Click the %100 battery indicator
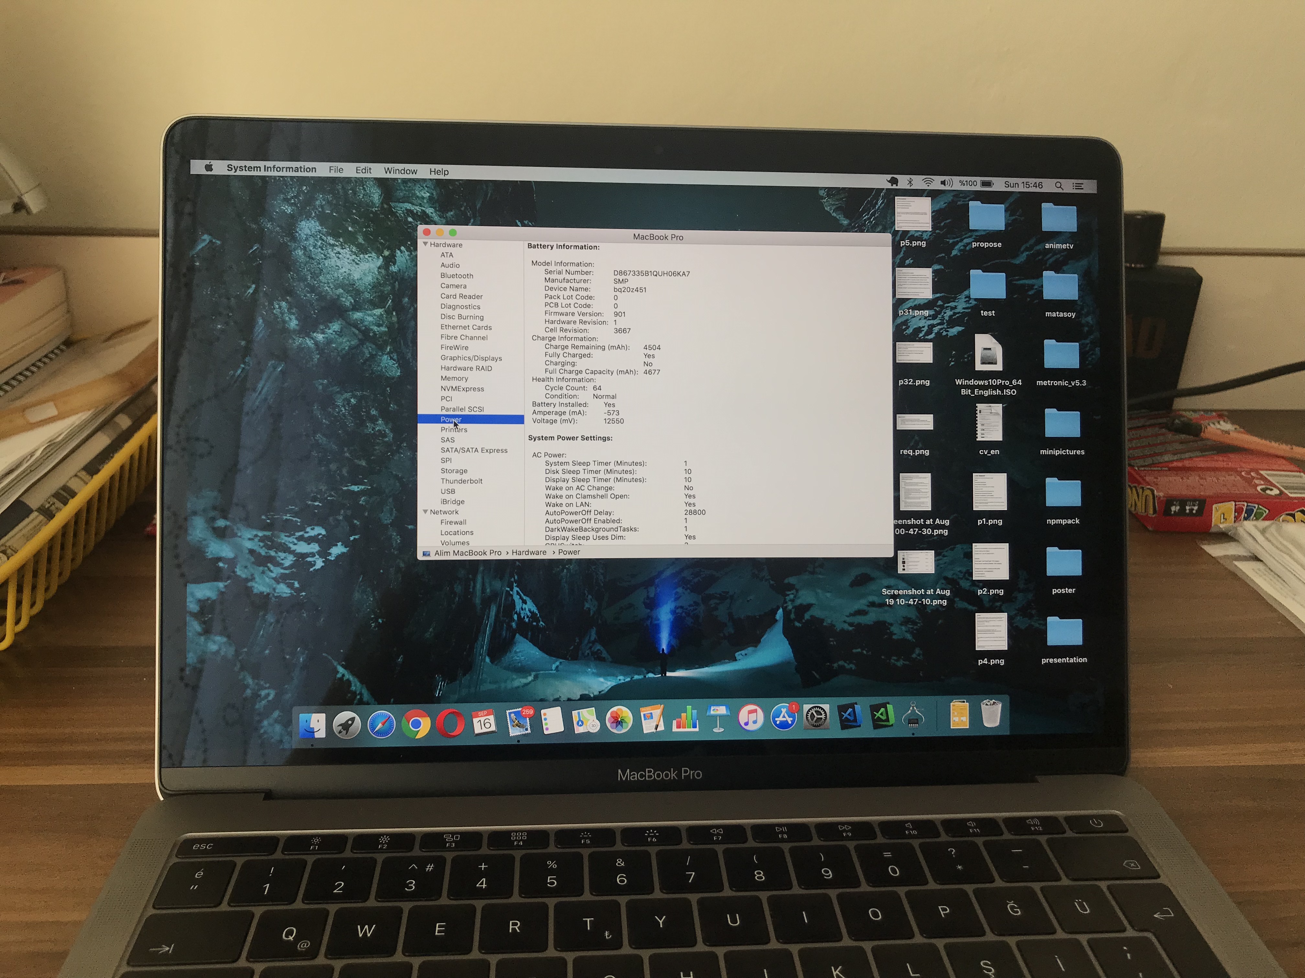The image size is (1305, 978). 976,184
